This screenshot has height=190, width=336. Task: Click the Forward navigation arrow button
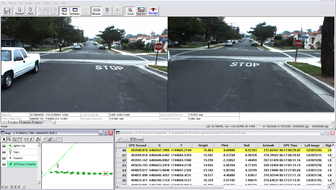[x=20, y=10]
